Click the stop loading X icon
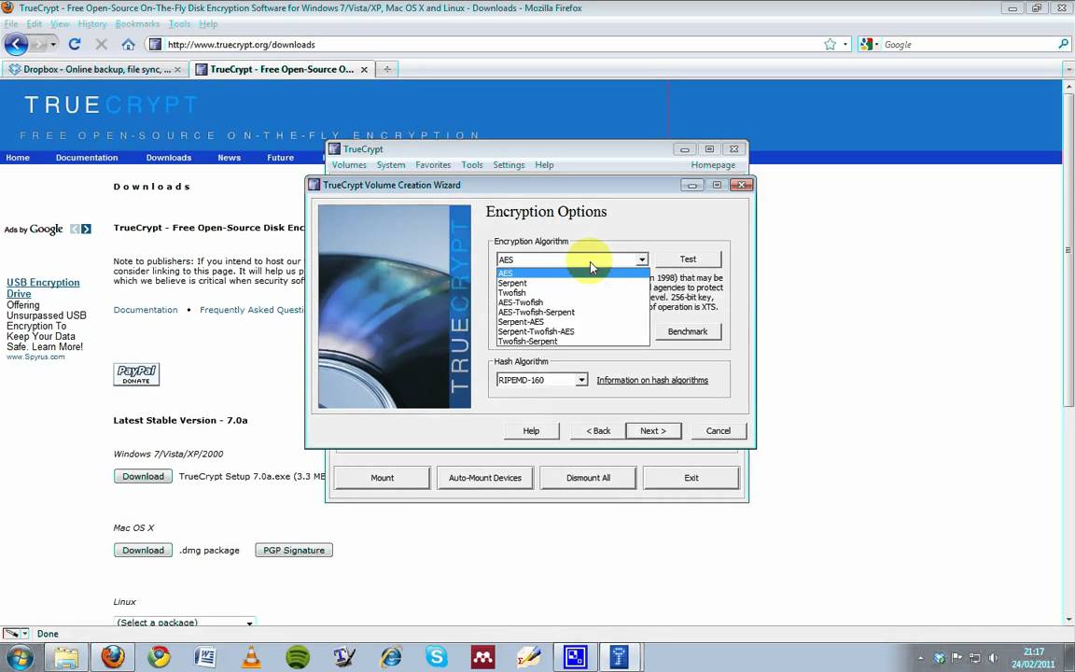 tap(102, 44)
